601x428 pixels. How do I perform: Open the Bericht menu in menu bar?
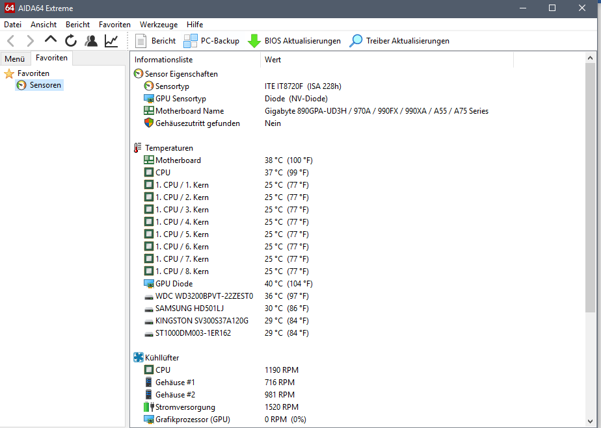(x=78, y=25)
